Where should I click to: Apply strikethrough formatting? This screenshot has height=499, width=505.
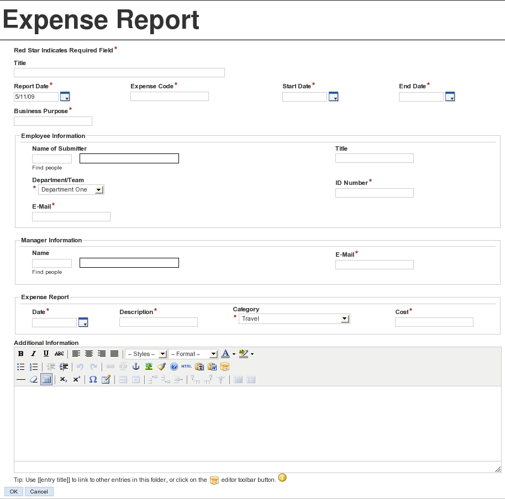coord(59,354)
